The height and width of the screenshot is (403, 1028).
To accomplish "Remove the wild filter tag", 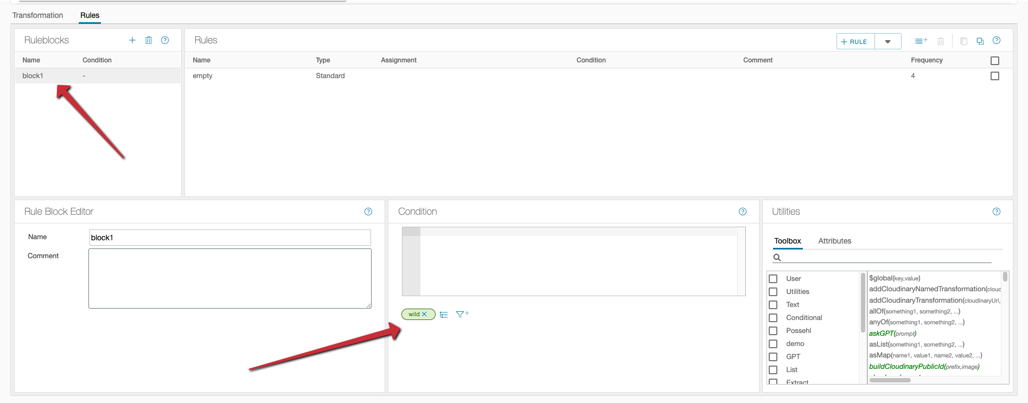I will coord(425,314).
